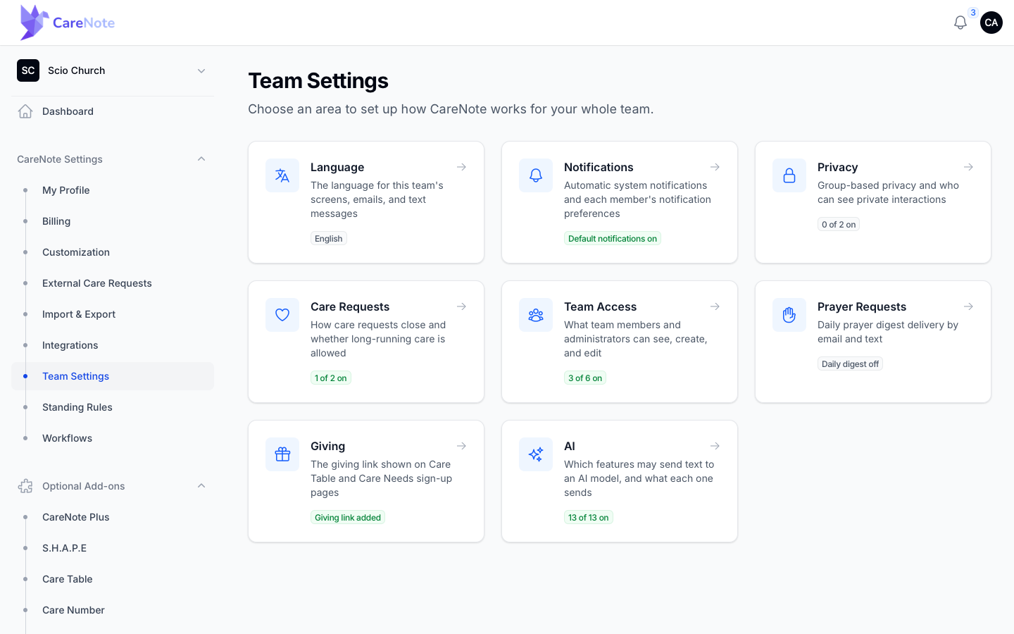1014x634 pixels.
Task: Click the Dashboard home icon
Action: [25, 111]
